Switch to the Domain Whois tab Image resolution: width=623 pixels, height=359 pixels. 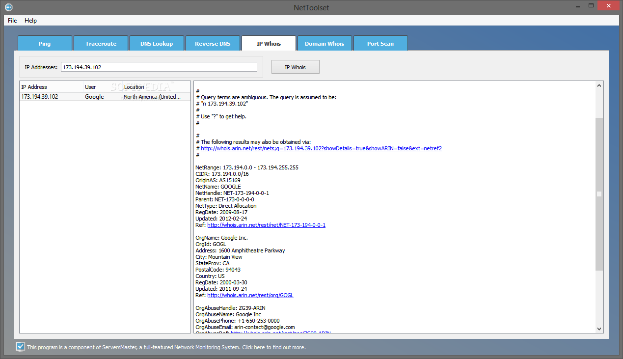point(325,43)
